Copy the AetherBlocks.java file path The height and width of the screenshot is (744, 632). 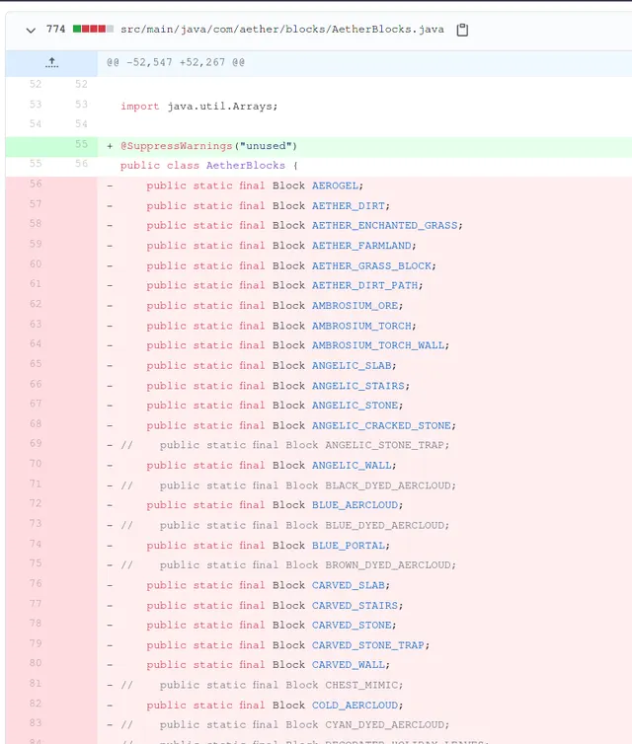click(462, 30)
